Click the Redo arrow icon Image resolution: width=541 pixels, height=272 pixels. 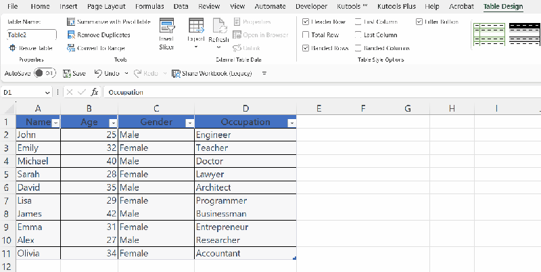coord(138,73)
